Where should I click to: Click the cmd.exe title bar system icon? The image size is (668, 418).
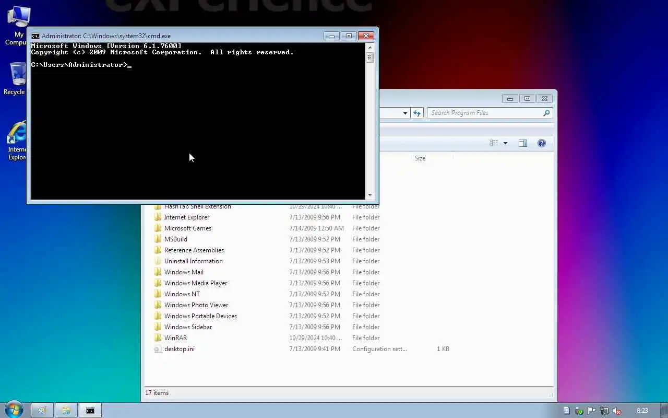(35, 36)
